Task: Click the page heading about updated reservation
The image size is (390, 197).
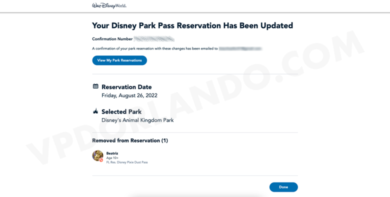Action: coord(192,25)
